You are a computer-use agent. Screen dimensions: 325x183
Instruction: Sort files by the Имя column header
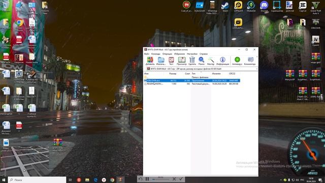click(x=146, y=74)
